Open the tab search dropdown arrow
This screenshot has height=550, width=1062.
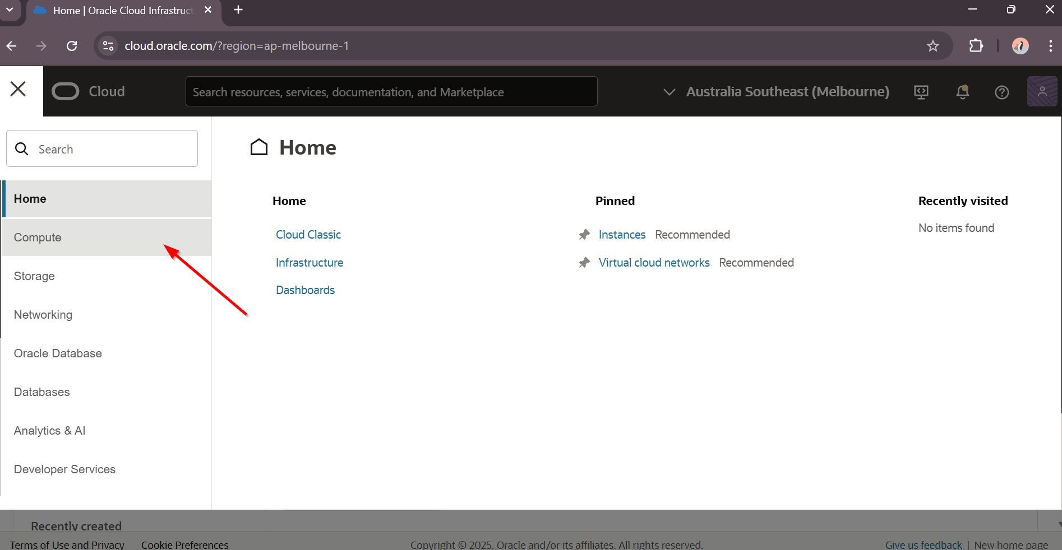[x=10, y=10]
